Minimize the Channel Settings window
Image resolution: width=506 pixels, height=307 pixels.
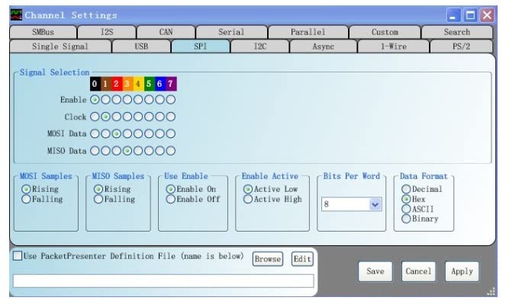point(454,14)
